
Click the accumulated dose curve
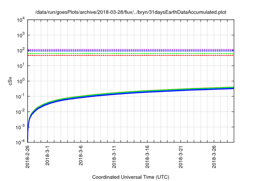131,93
